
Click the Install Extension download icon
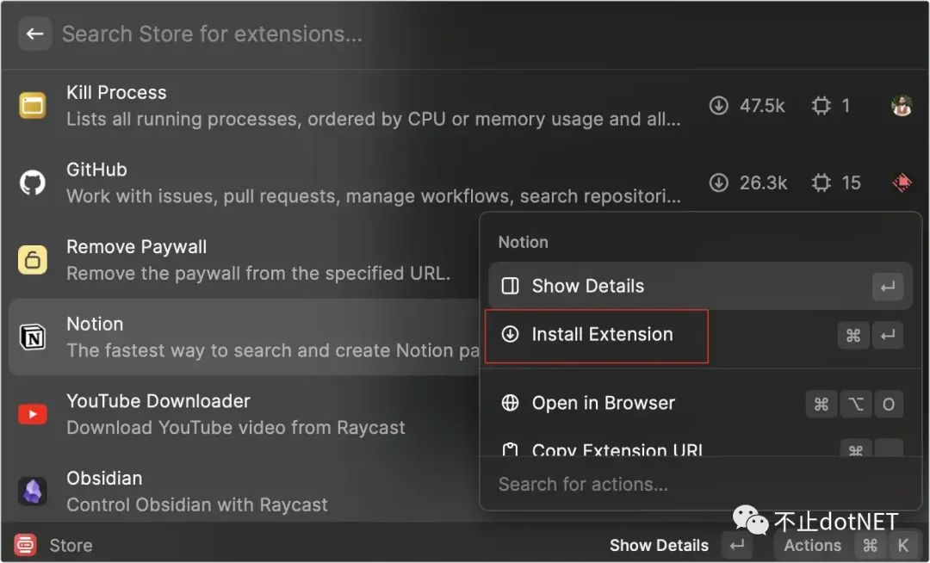tap(510, 334)
